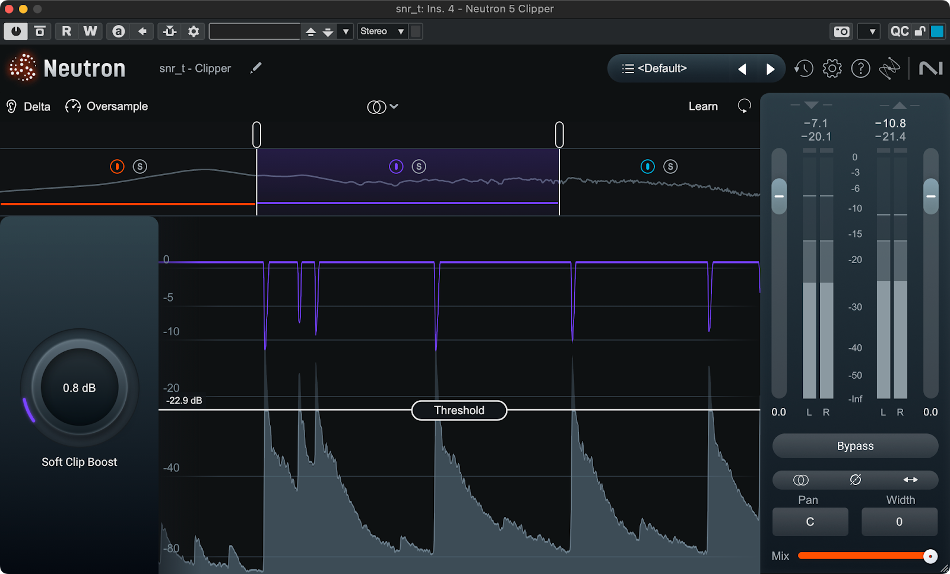The height and width of the screenshot is (574, 950).
Task: Open the preset history clock icon
Action: [803, 69]
